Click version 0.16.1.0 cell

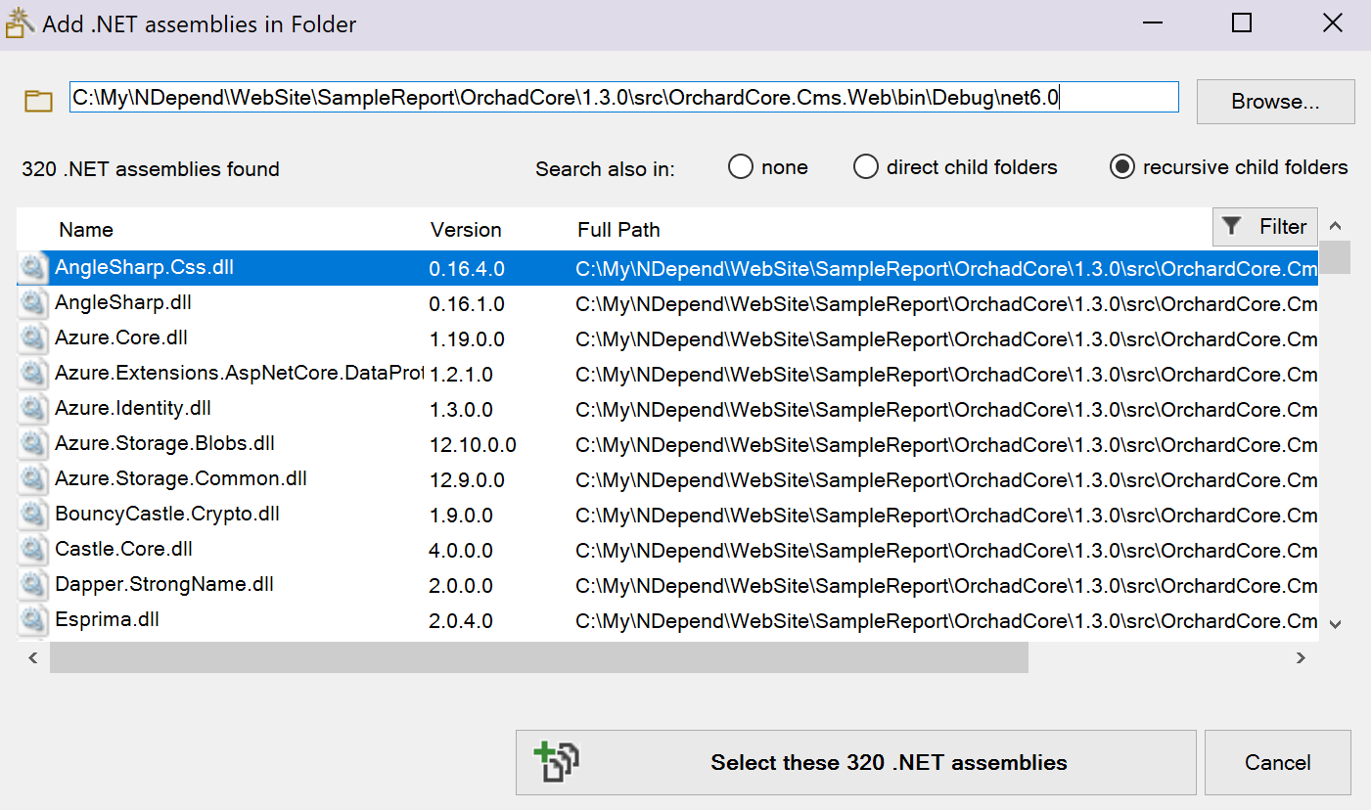[467, 304]
